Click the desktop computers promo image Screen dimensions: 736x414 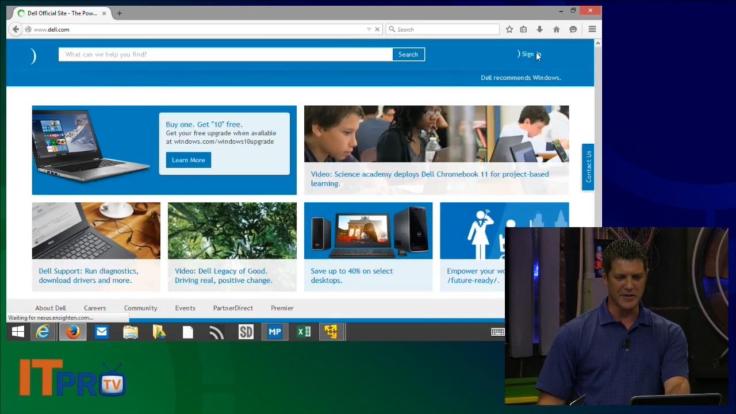pos(368,231)
